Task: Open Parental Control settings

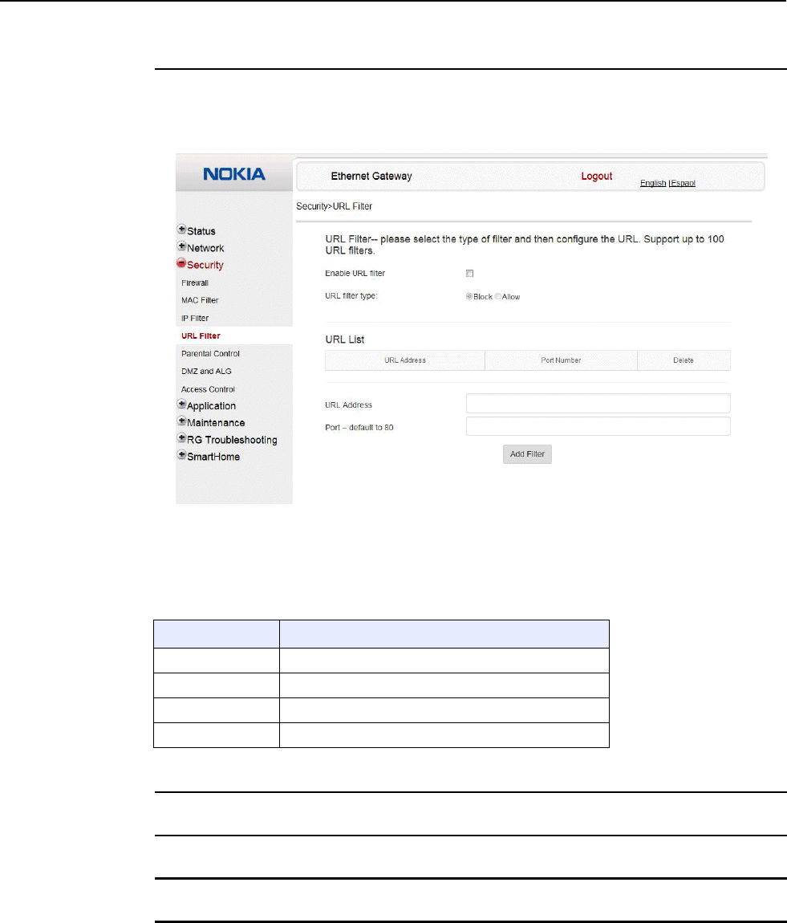Action: point(210,354)
